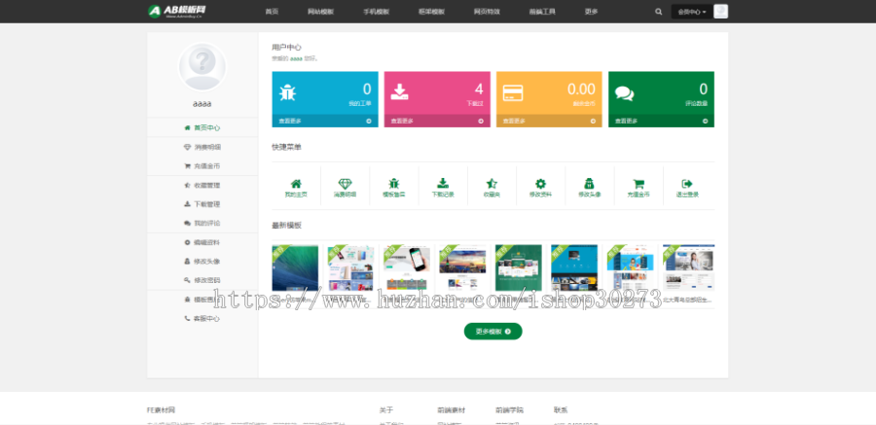Click the star favorites icon in quick menu
Screen dimensions: 876x425
[492, 183]
